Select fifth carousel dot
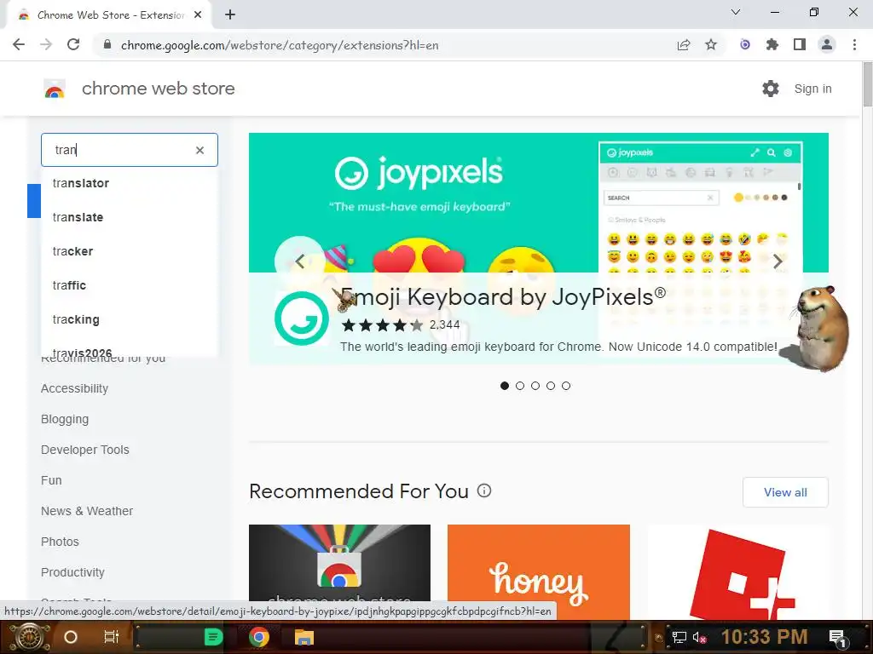This screenshot has height=654, width=873. [566, 386]
